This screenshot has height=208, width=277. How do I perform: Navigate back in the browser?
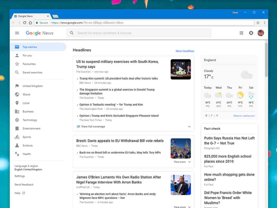(13, 23)
